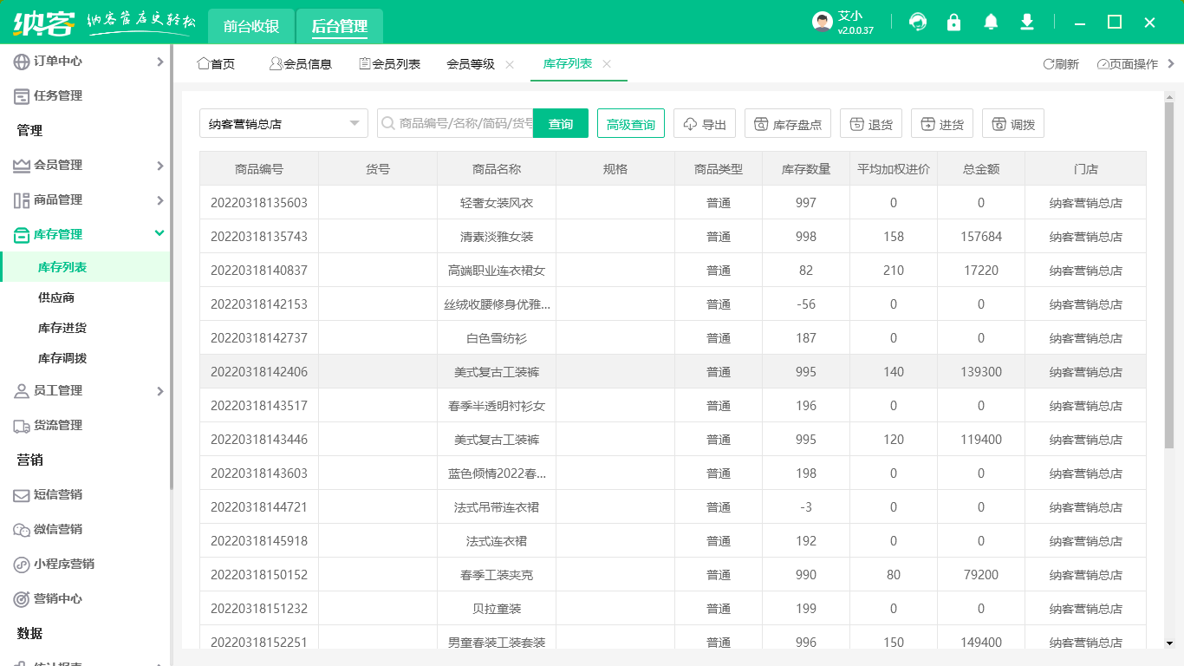The image size is (1184, 666).
Task: Close the 会员等级 tab
Action: 510,64
